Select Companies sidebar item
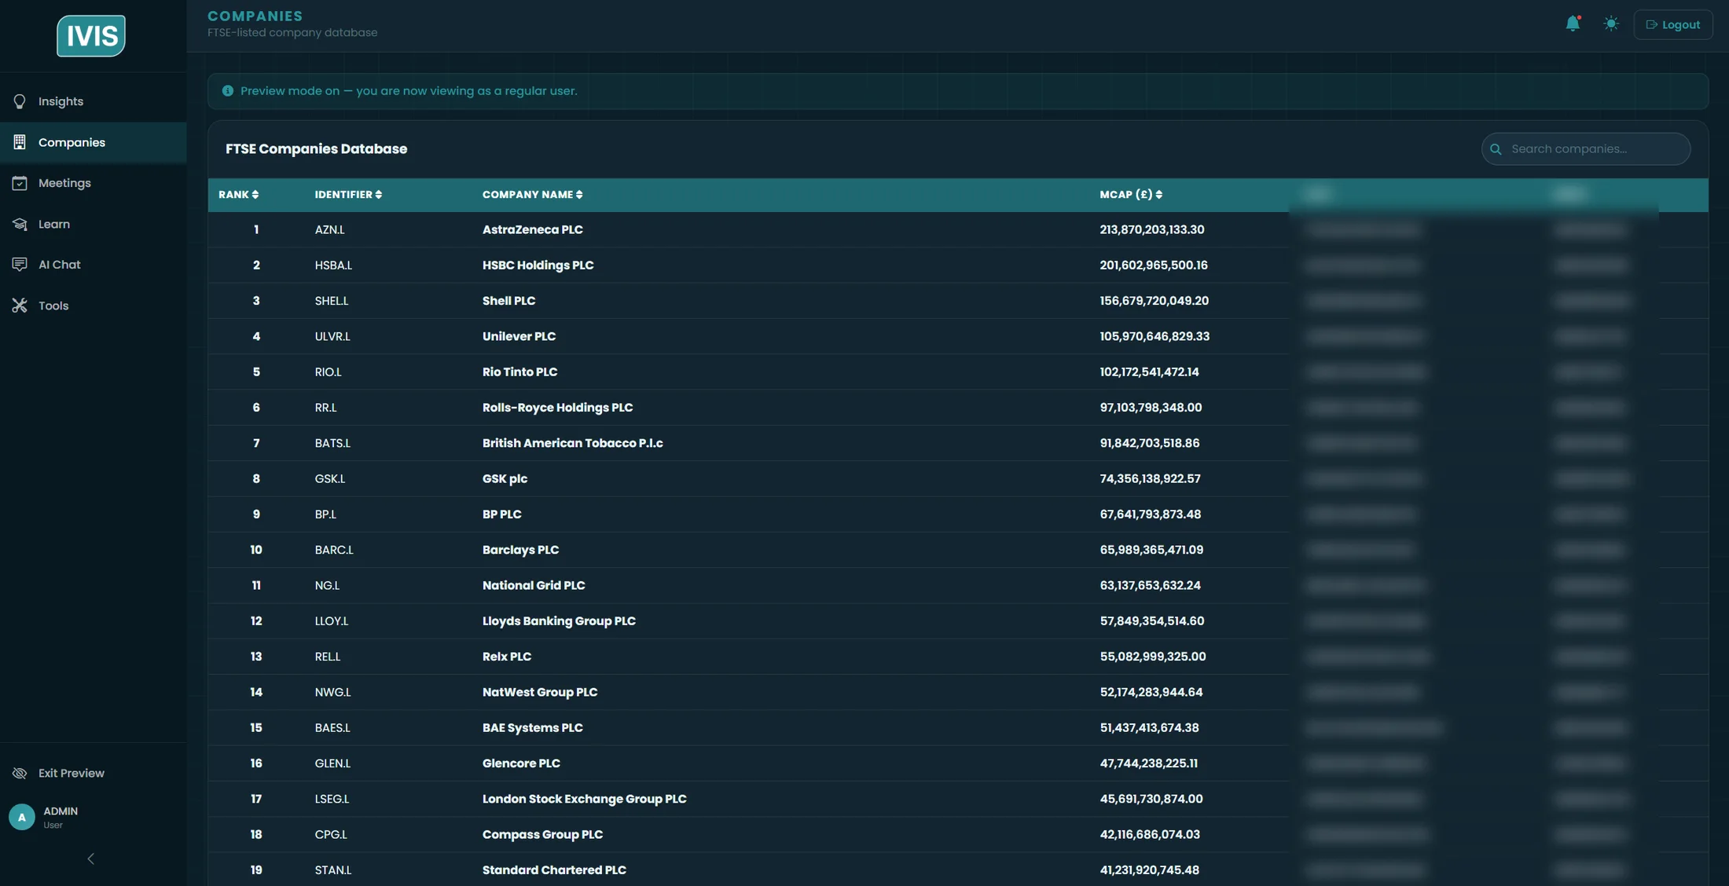This screenshot has width=1729, height=886. (93, 142)
